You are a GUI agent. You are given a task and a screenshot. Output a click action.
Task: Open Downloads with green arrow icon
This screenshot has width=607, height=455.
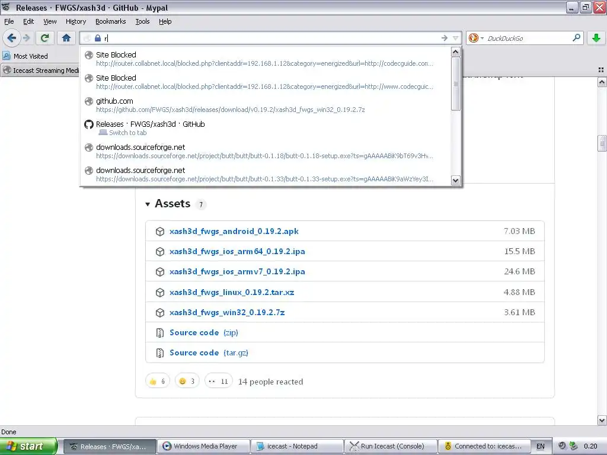point(596,38)
